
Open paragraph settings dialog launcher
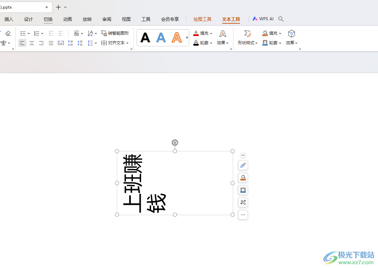pyautogui.click(x=131, y=49)
